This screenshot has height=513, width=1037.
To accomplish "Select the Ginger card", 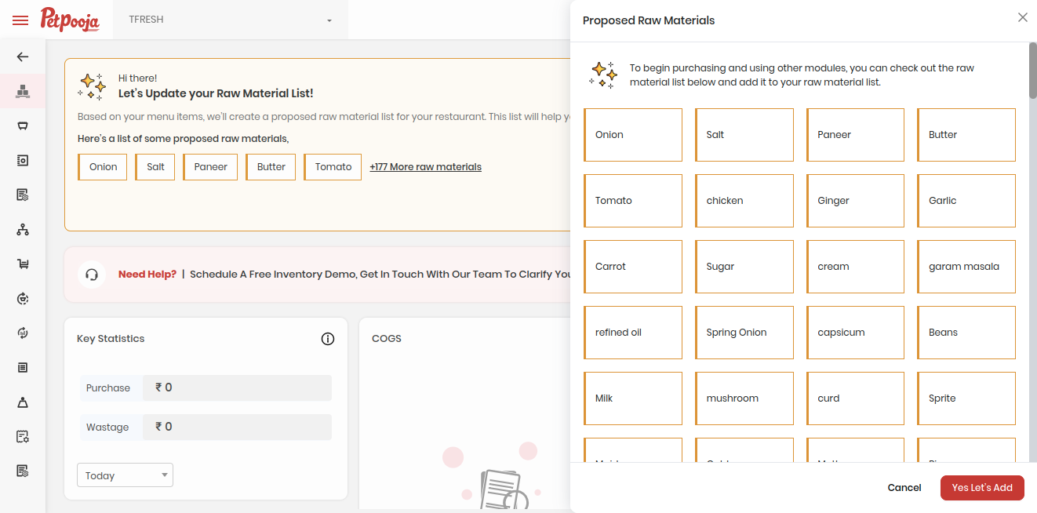I will (855, 201).
